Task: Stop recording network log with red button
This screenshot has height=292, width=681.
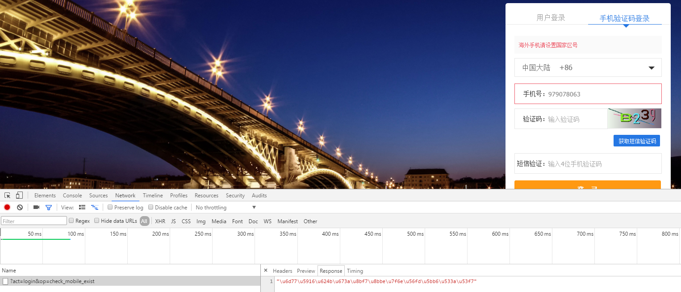Action: pyautogui.click(x=7, y=208)
